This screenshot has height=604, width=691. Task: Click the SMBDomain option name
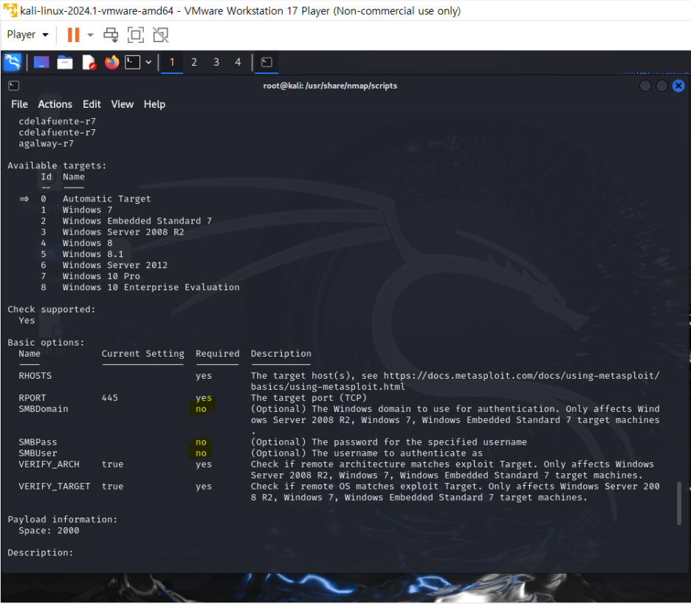tap(43, 408)
